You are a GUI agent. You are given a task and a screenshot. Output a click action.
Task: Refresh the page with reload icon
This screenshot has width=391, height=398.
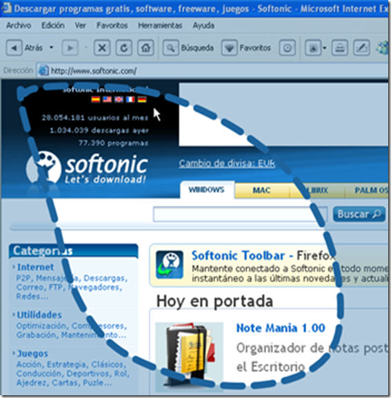124,48
